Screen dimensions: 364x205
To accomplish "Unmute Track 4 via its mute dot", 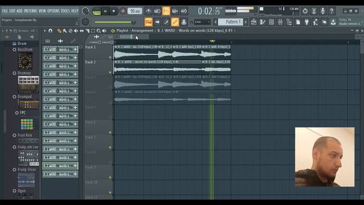I will pos(110,102).
